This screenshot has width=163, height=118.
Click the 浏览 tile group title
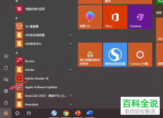[159, 13]
